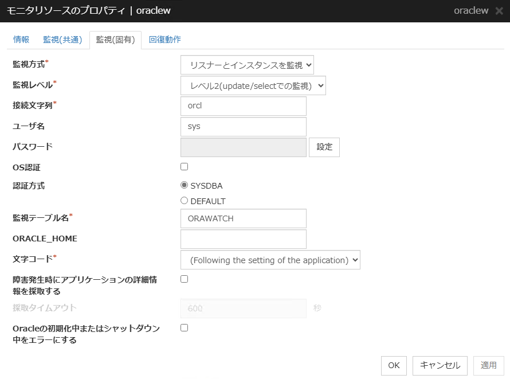Check 障害発生時にアプリケーションの詳細情報を採取する
The width and height of the screenshot is (510, 379).
[184, 279]
